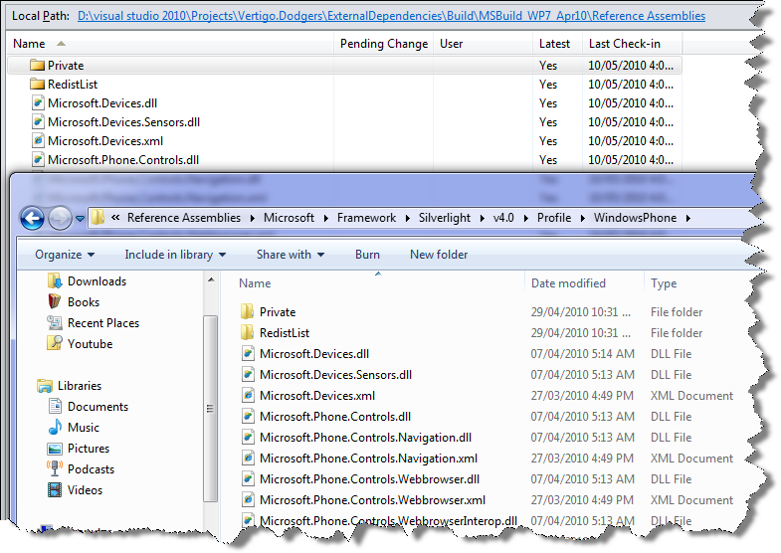This screenshot has height=553, width=781.
Task: Select RedistList folder icon in Source Control list
Action: tap(38, 85)
